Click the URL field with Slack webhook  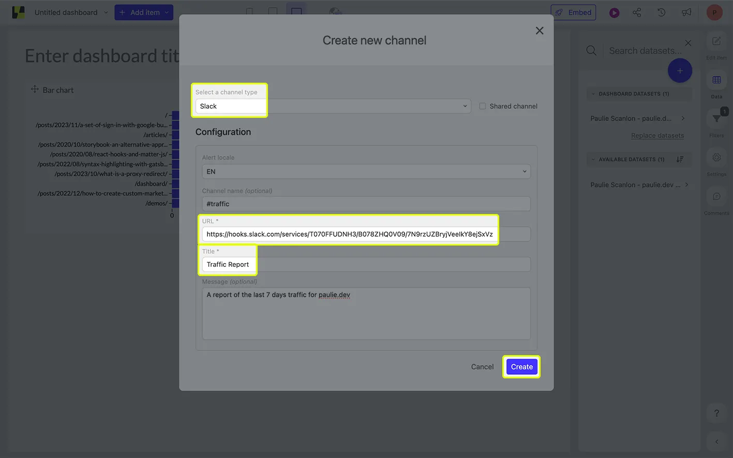pos(366,234)
